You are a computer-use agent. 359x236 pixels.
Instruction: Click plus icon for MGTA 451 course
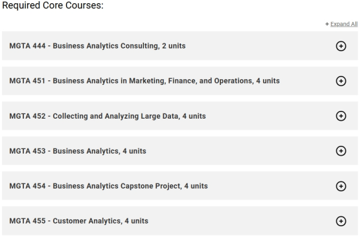point(341,81)
